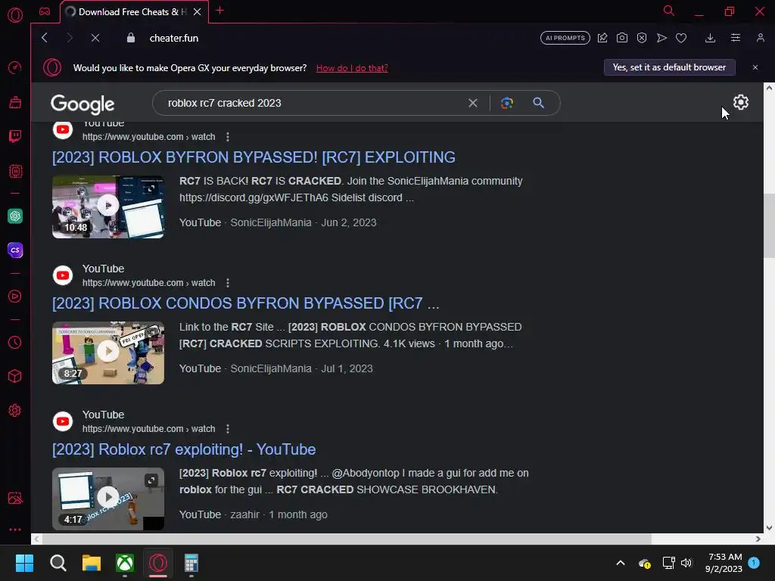Open Twitch panel in sidebar
Screen dimensions: 775x581
[x=15, y=136]
